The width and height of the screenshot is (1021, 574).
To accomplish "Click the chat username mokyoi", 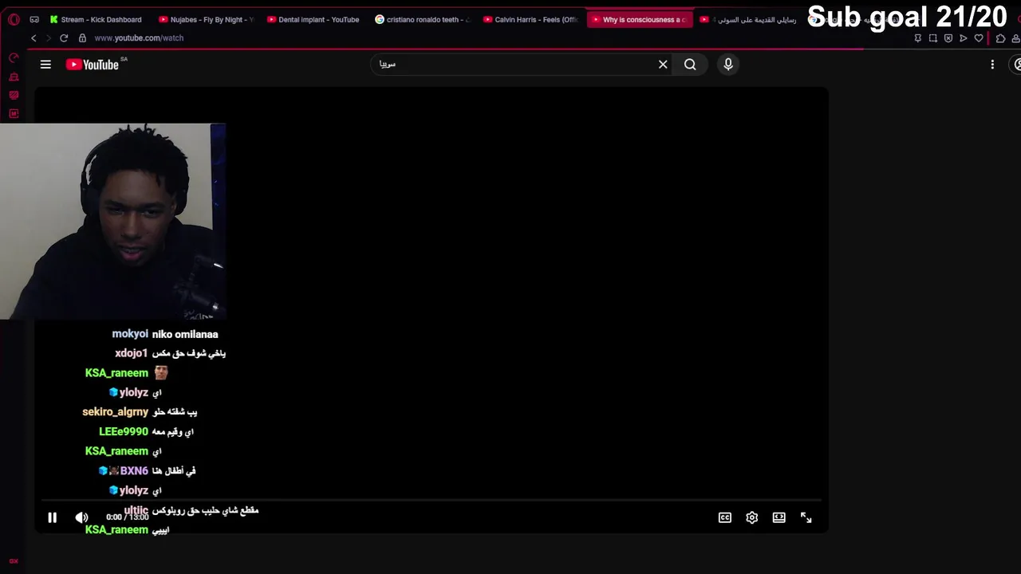I will click(130, 334).
